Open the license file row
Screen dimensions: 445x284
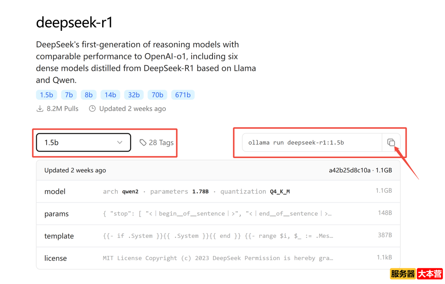click(218, 258)
